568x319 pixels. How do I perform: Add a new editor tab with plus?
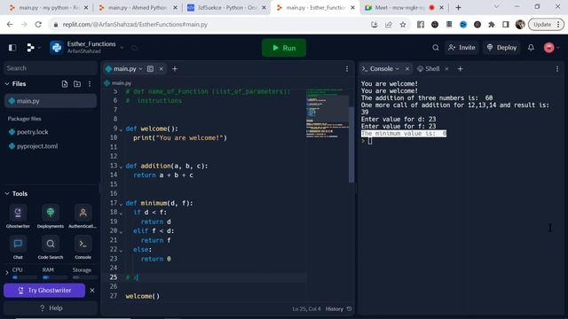tap(175, 69)
